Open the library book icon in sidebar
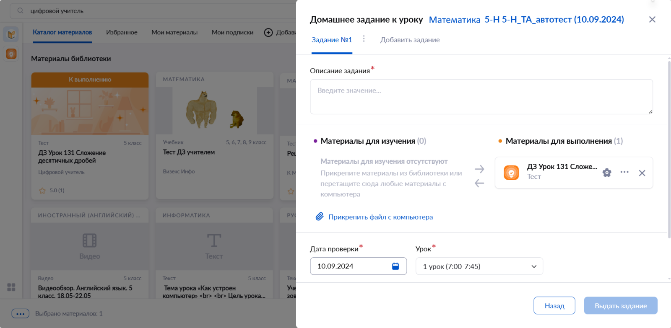 pos(11,34)
